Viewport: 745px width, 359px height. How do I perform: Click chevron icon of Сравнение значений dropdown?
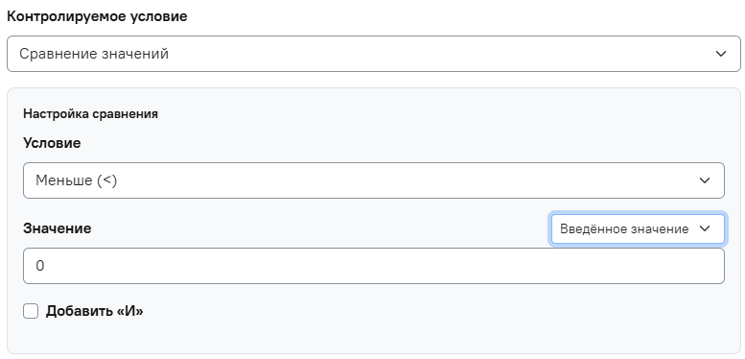click(x=721, y=54)
